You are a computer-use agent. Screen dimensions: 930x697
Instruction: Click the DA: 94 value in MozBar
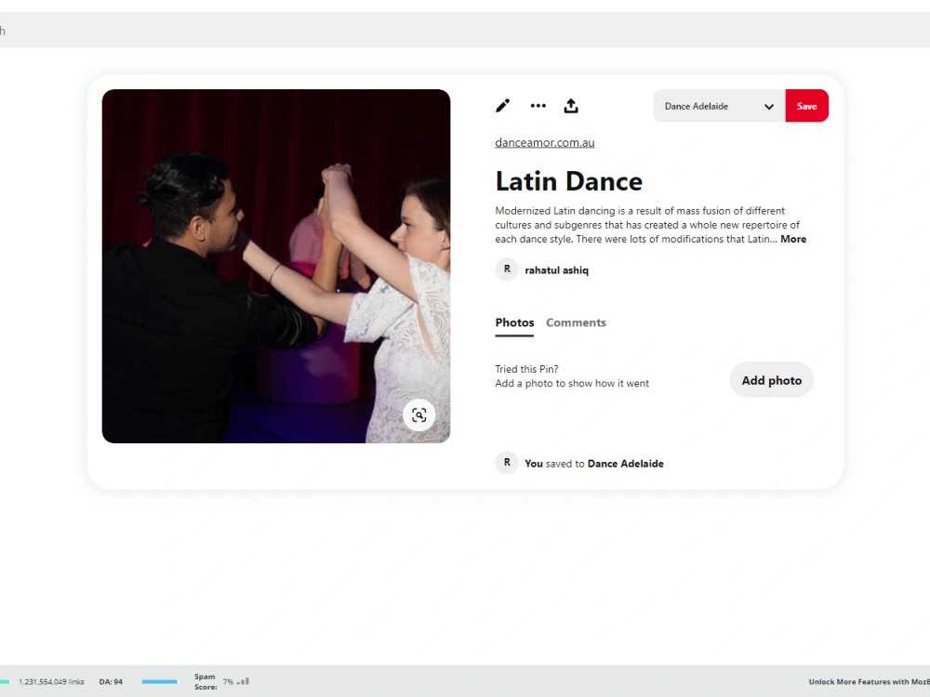click(111, 682)
